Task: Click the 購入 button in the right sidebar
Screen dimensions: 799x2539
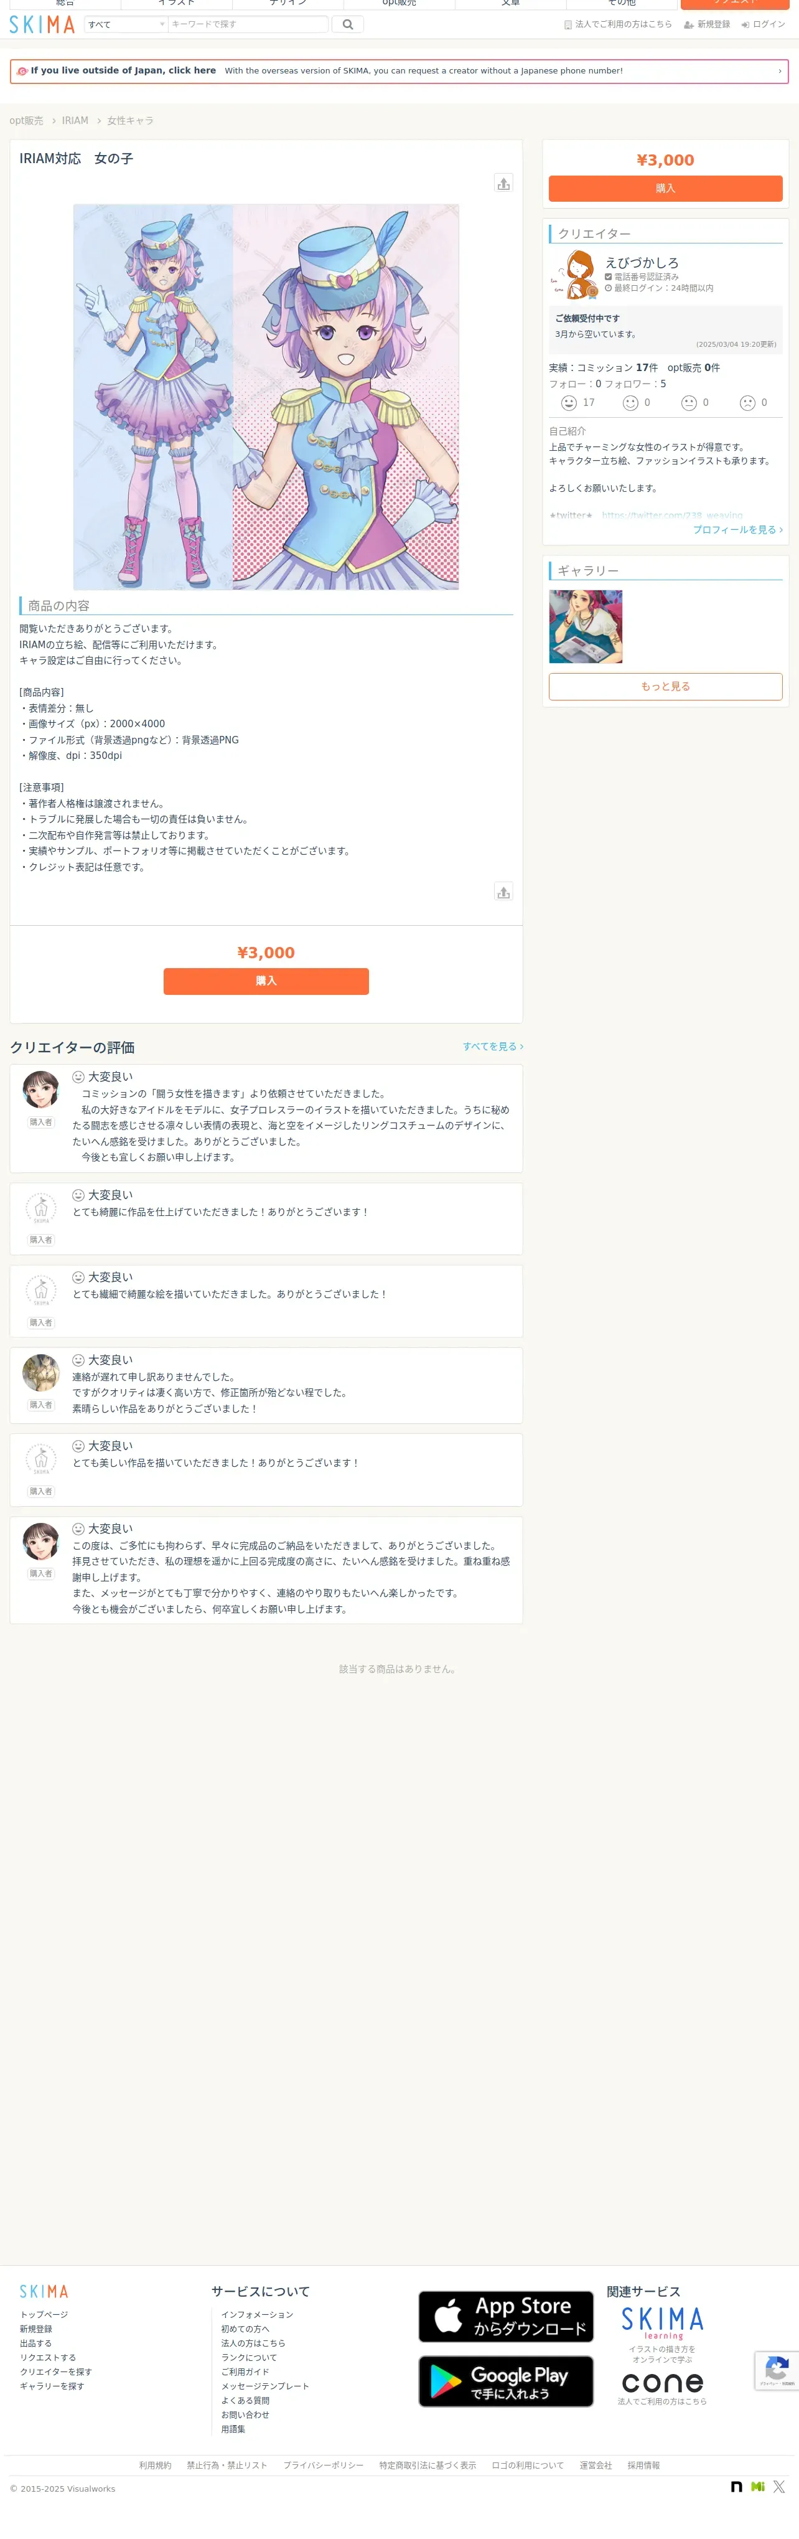Action: point(665,188)
